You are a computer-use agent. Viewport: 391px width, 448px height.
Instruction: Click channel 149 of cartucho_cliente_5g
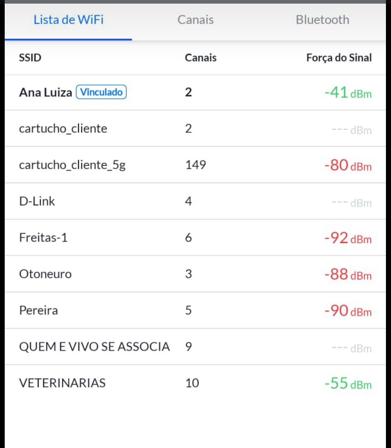tap(195, 165)
